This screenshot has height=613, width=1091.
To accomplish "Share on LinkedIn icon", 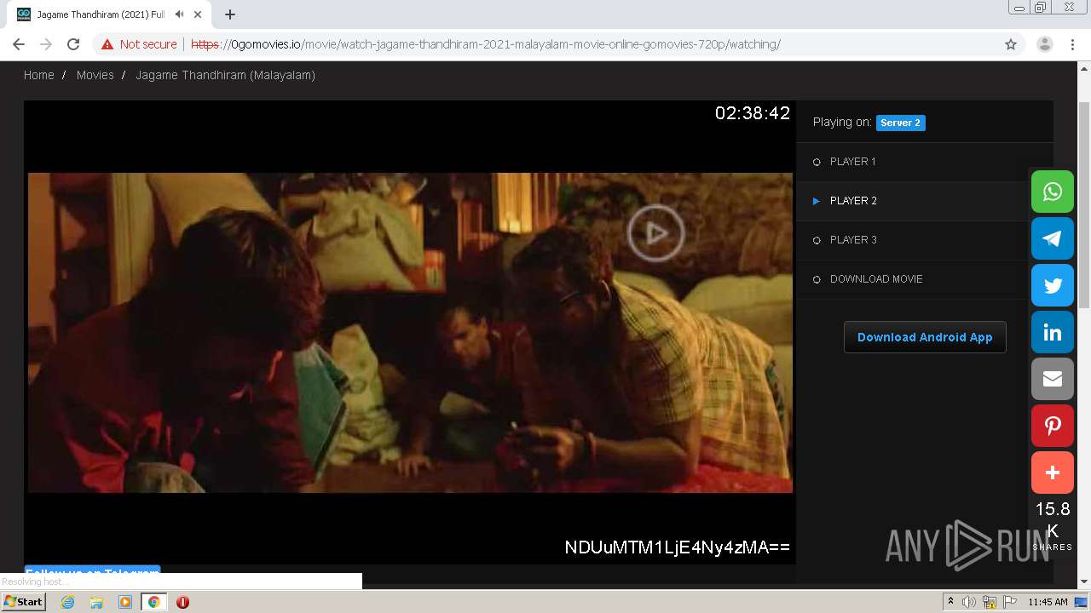I will (1053, 332).
